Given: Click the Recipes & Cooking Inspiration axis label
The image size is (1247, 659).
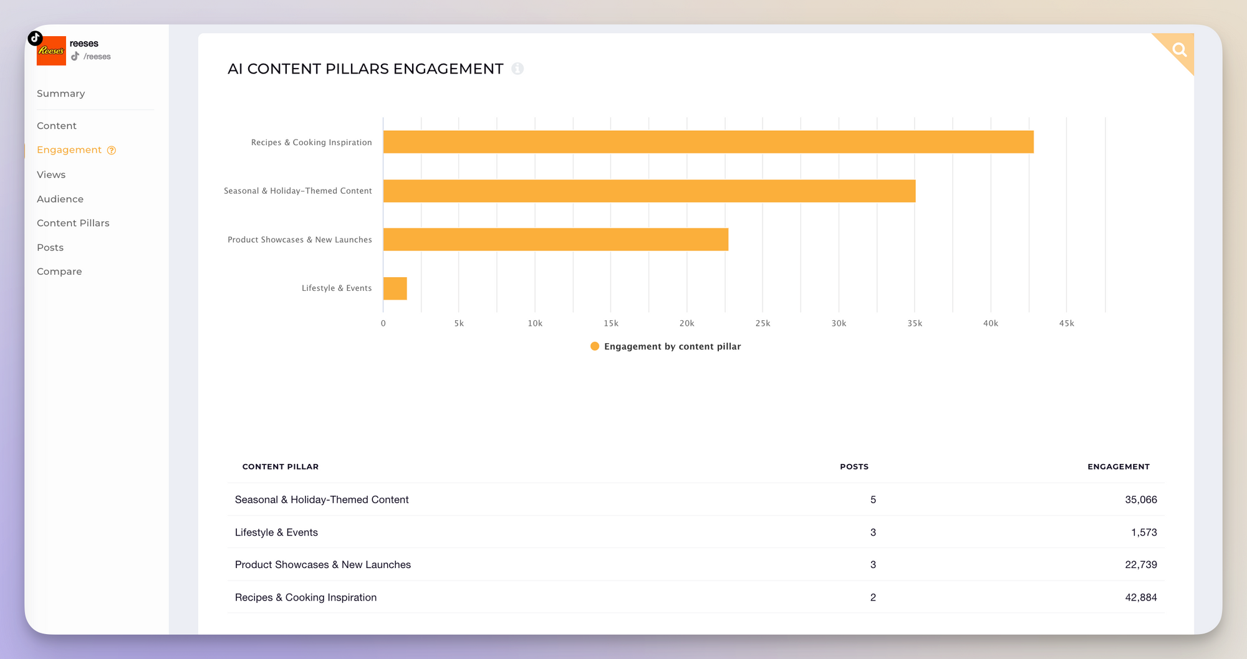Looking at the screenshot, I should click(x=311, y=143).
